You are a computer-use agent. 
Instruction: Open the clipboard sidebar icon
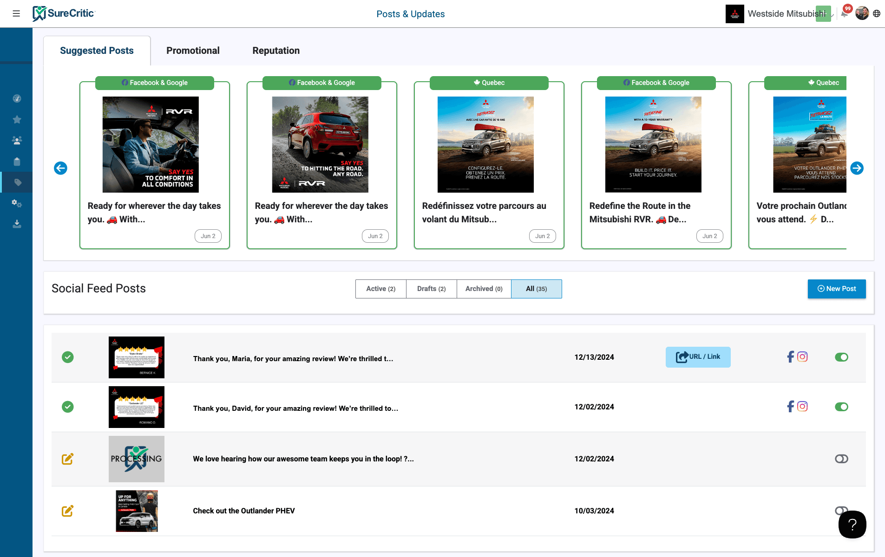(x=17, y=162)
